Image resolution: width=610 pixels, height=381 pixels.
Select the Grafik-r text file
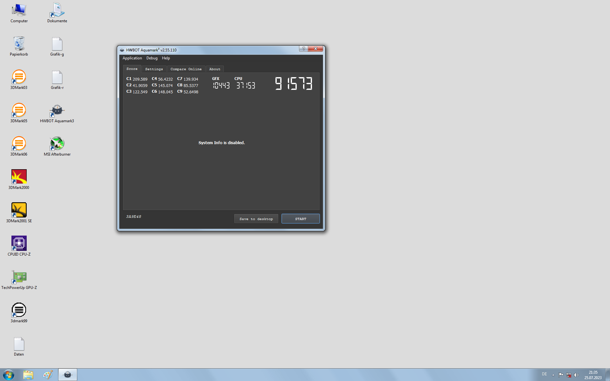(57, 80)
